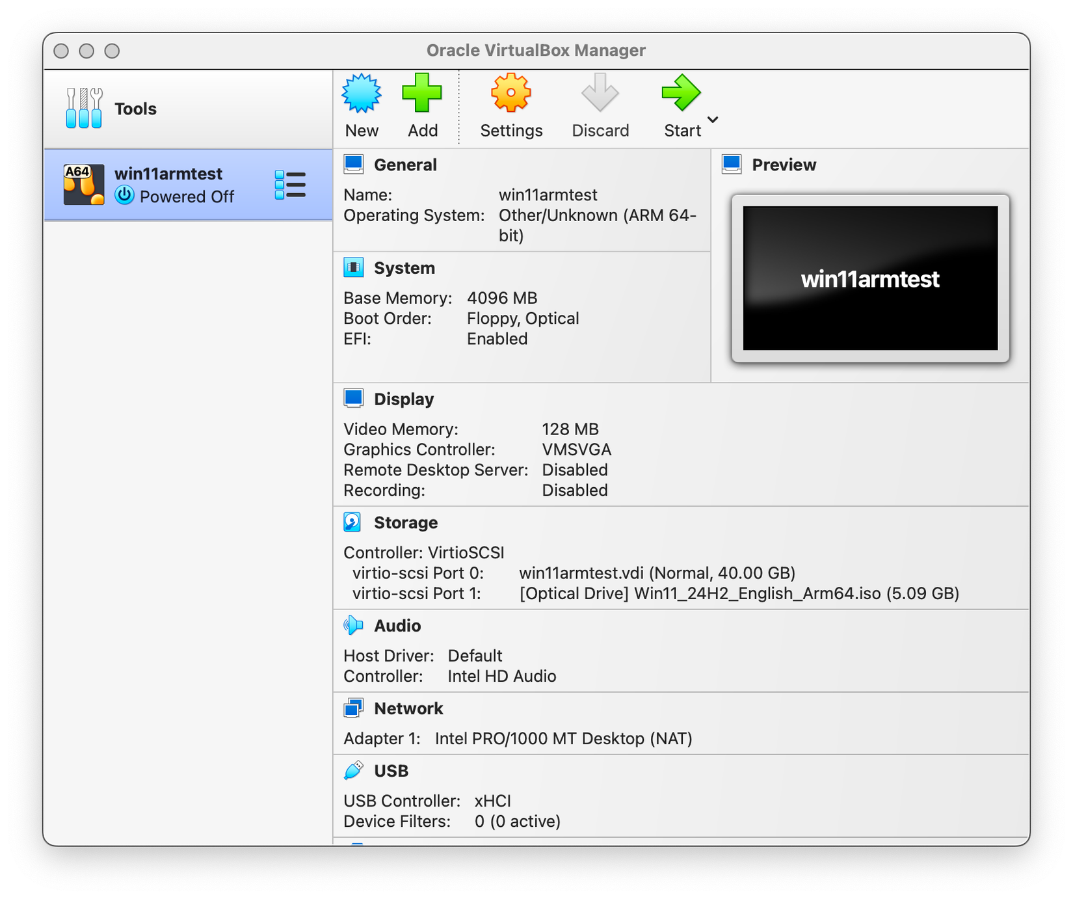
Task: Click the Discard icon
Action: pyautogui.click(x=600, y=93)
